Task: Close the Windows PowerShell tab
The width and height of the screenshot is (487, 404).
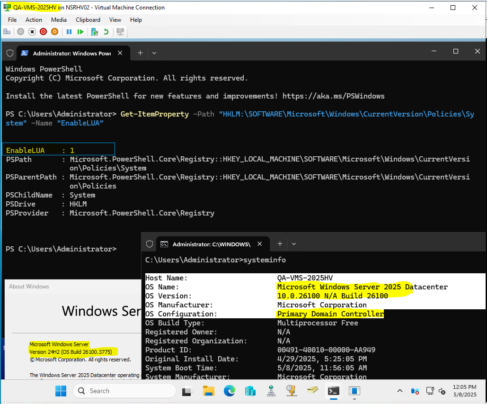Action: 120,53
